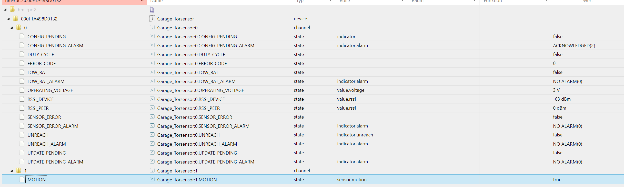Collapse the 000F1A498D0132 device node

click(9, 19)
